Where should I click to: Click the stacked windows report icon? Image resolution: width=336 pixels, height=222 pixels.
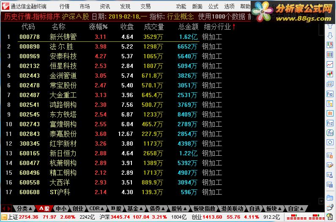pyautogui.click(x=330, y=84)
